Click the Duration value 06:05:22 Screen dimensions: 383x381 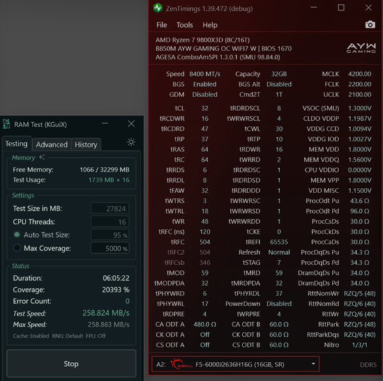point(116,278)
